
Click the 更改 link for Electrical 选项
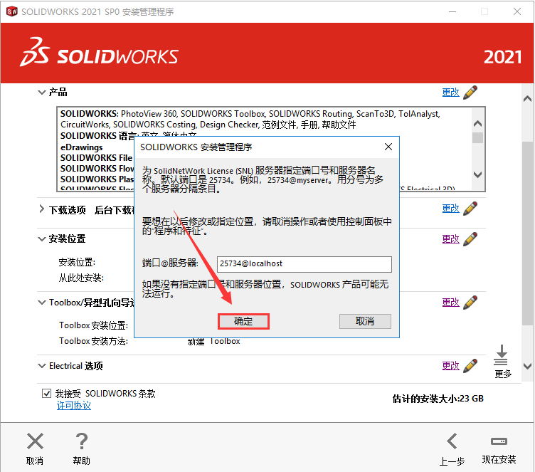click(451, 366)
